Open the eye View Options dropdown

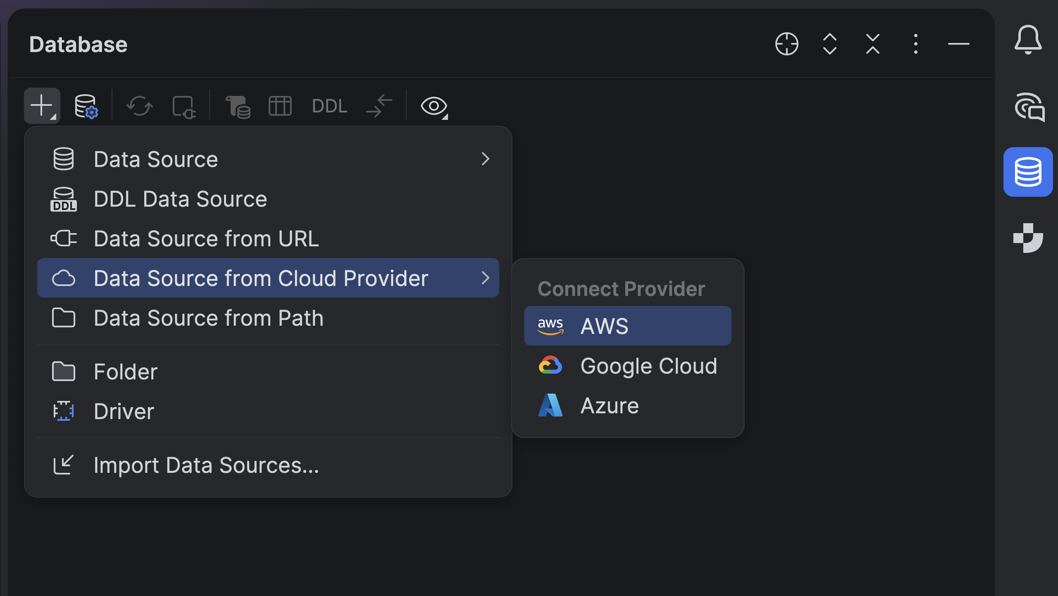434,107
